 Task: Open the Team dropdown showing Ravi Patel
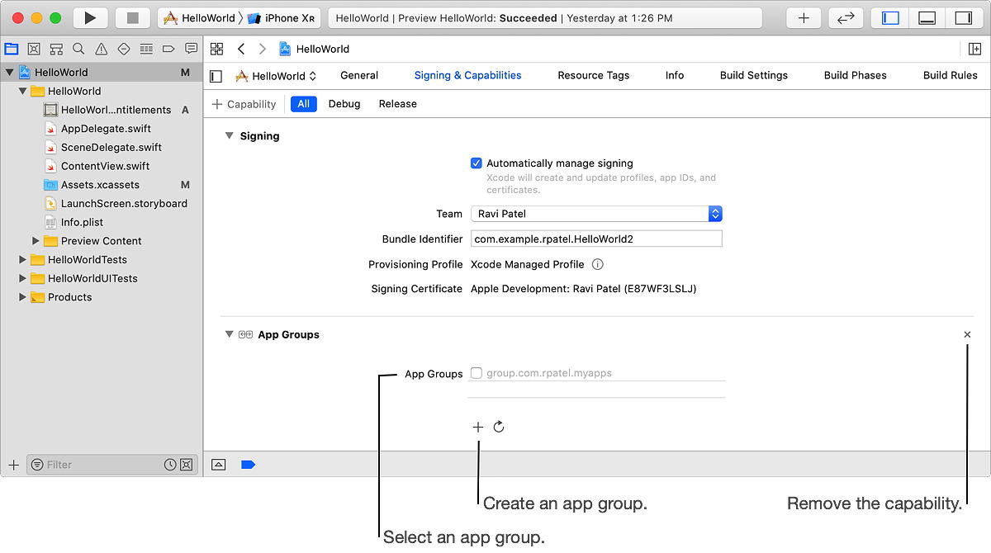point(596,214)
